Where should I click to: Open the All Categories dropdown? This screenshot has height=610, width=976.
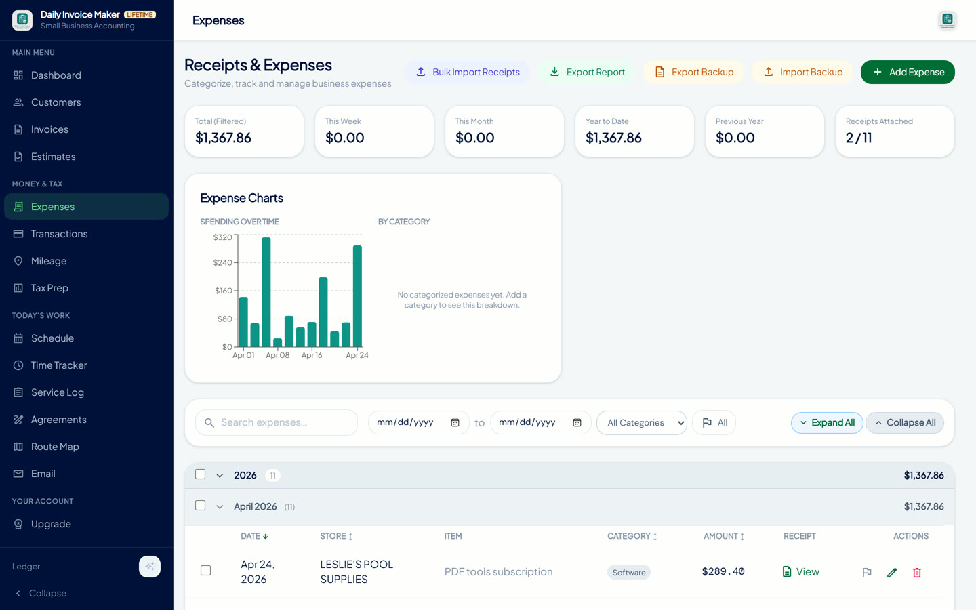coord(642,422)
